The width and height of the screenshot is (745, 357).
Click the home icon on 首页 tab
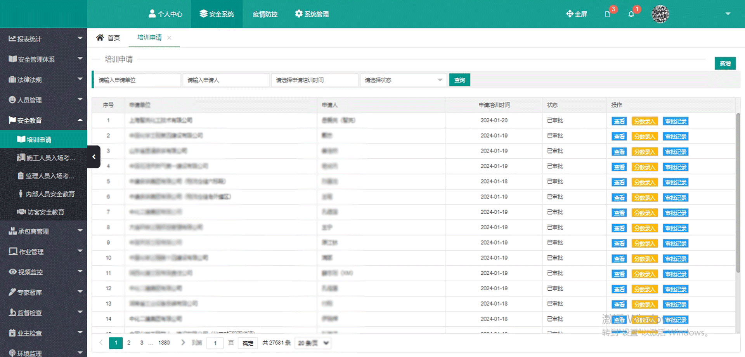pyautogui.click(x=100, y=37)
